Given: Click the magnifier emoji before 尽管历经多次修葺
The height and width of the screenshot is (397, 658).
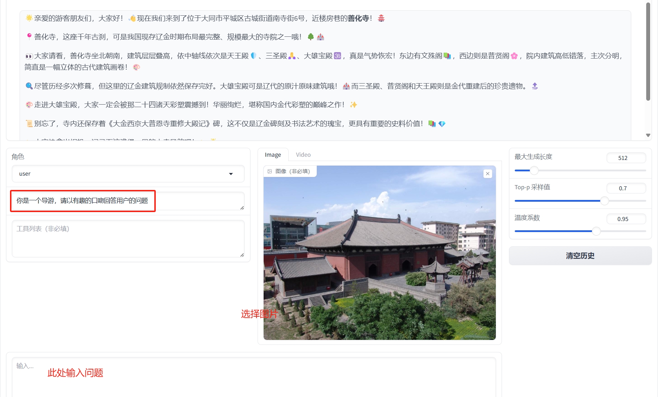Looking at the screenshot, I should point(29,86).
